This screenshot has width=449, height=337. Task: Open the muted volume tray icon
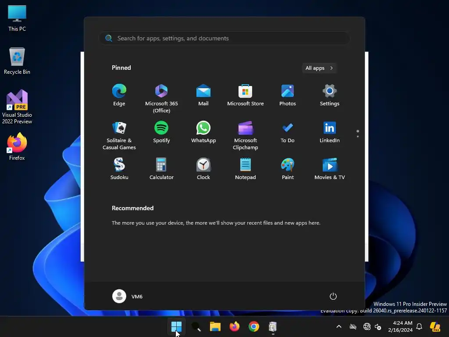(378, 326)
